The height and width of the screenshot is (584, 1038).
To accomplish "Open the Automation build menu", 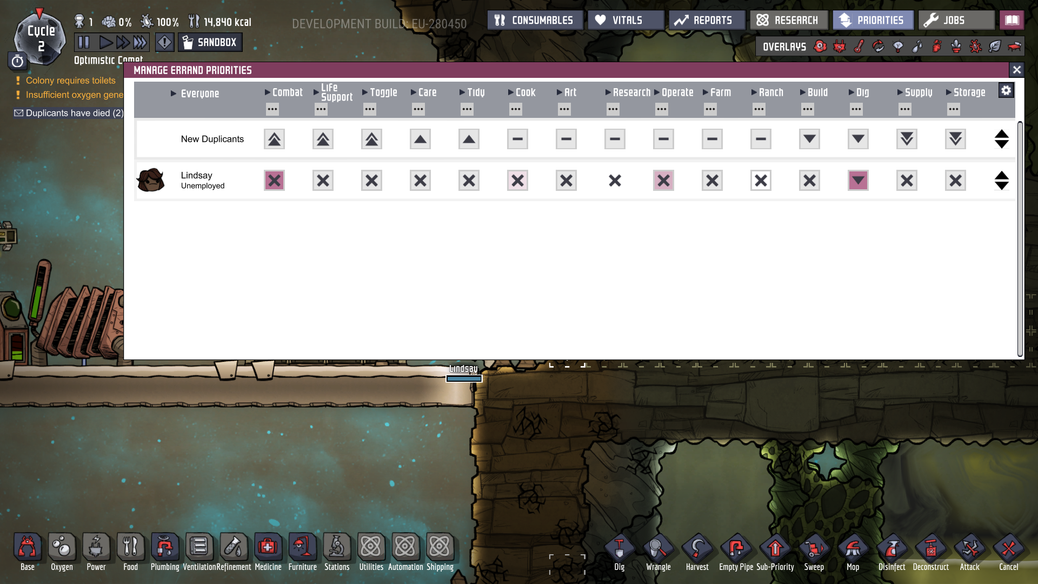I will (x=405, y=546).
